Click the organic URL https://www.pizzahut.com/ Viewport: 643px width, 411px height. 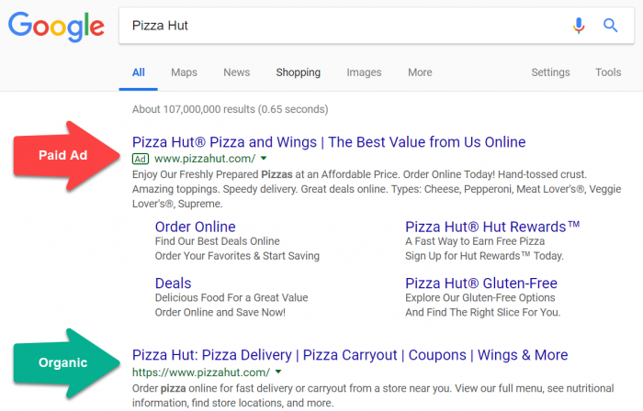(x=201, y=372)
